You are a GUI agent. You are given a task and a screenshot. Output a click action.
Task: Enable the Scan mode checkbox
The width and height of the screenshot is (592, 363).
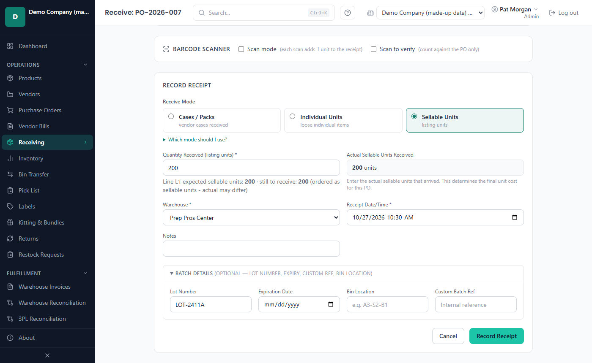tap(241, 49)
